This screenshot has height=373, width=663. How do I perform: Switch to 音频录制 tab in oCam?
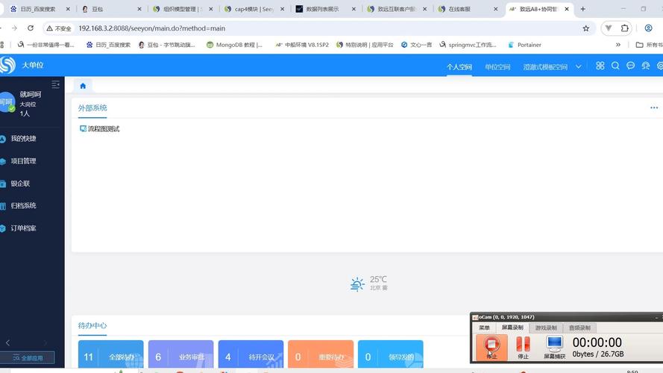[x=579, y=327]
